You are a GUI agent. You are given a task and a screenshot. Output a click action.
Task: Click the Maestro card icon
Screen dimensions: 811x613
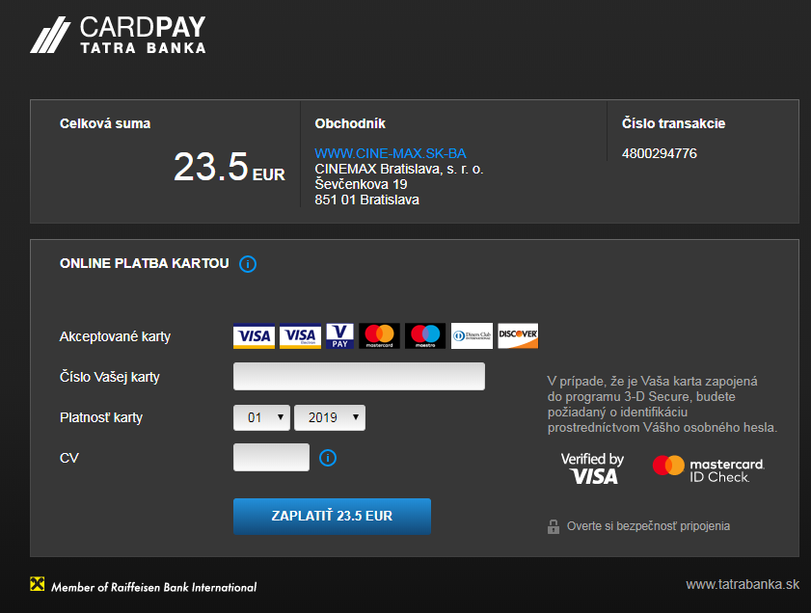(425, 335)
